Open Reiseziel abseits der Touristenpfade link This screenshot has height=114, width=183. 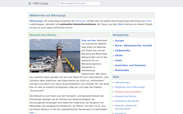126,107
